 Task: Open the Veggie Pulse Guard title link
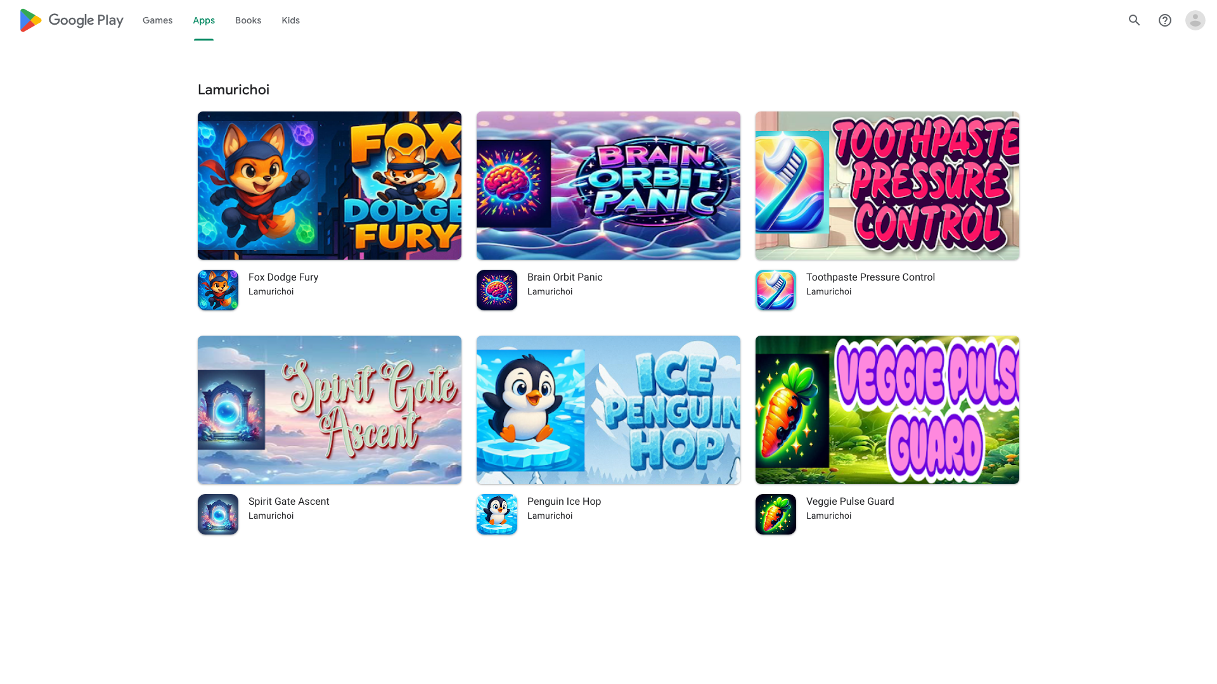pos(850,502)
